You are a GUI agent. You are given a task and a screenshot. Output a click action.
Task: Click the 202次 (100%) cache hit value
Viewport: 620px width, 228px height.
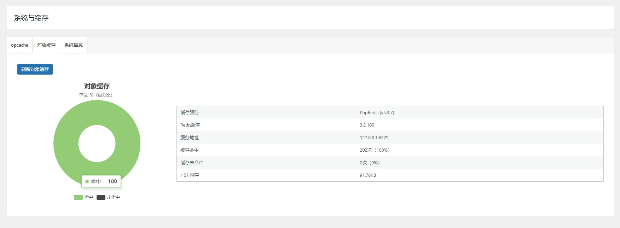[375, 150]
